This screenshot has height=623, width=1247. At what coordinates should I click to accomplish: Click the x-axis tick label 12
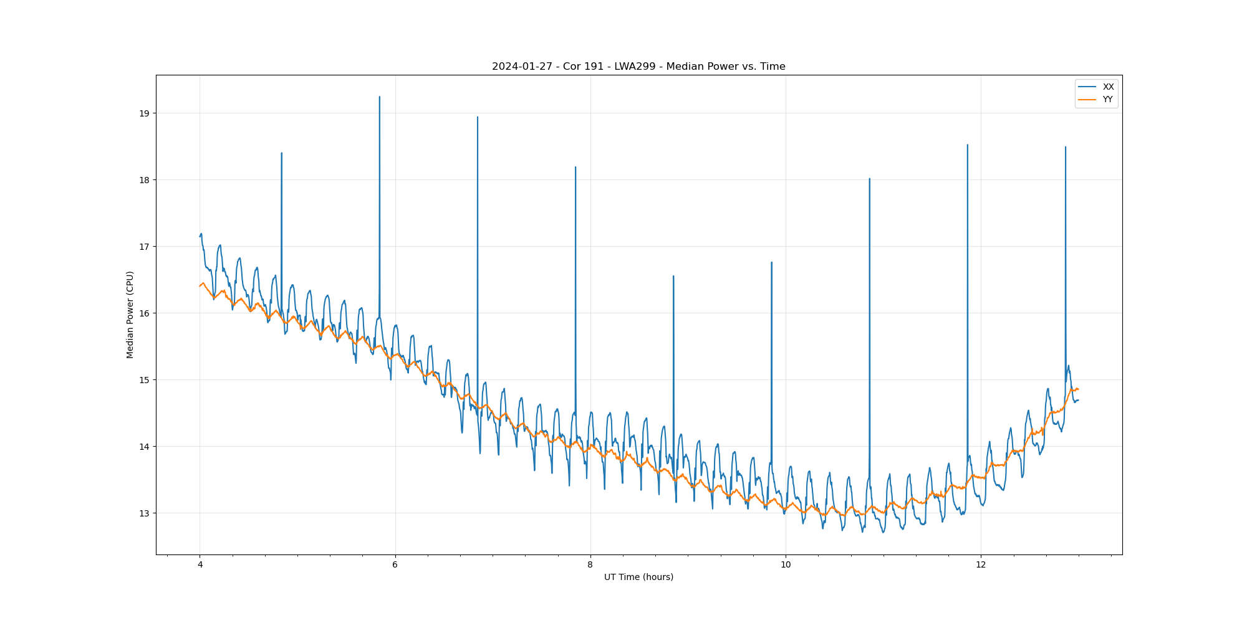click(981, 565)
